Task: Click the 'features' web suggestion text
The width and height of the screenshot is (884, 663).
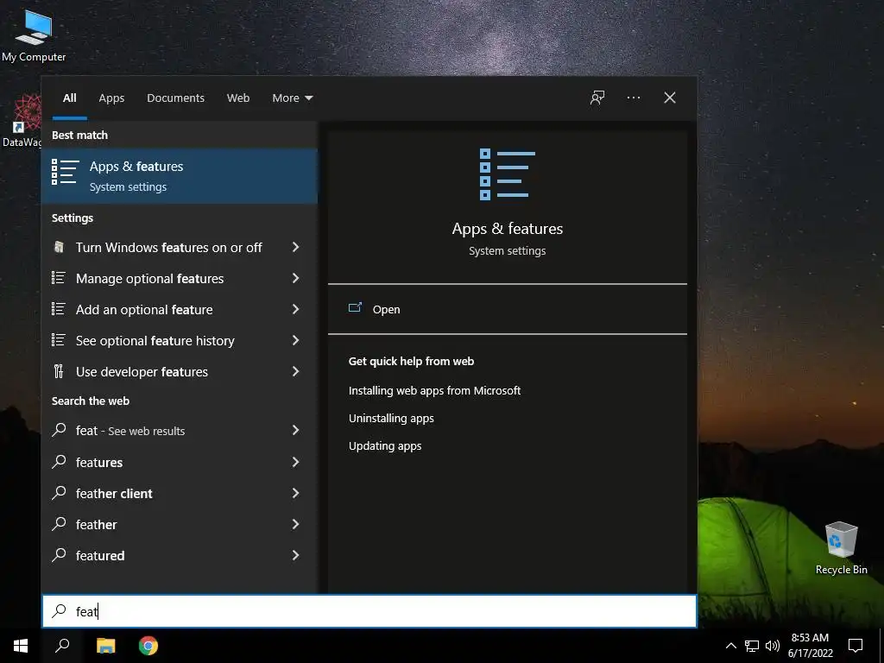Action: (x=99, y=463)
